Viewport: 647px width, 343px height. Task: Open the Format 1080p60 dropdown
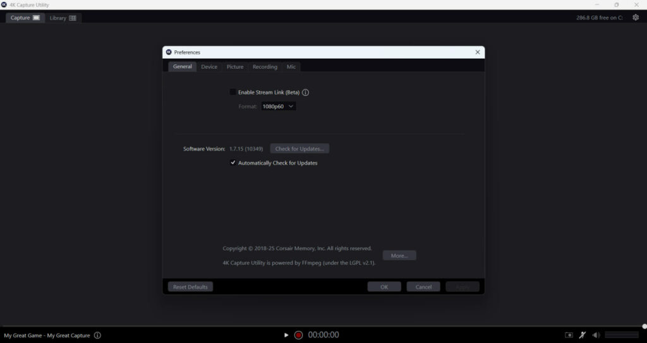click(279, 106)
